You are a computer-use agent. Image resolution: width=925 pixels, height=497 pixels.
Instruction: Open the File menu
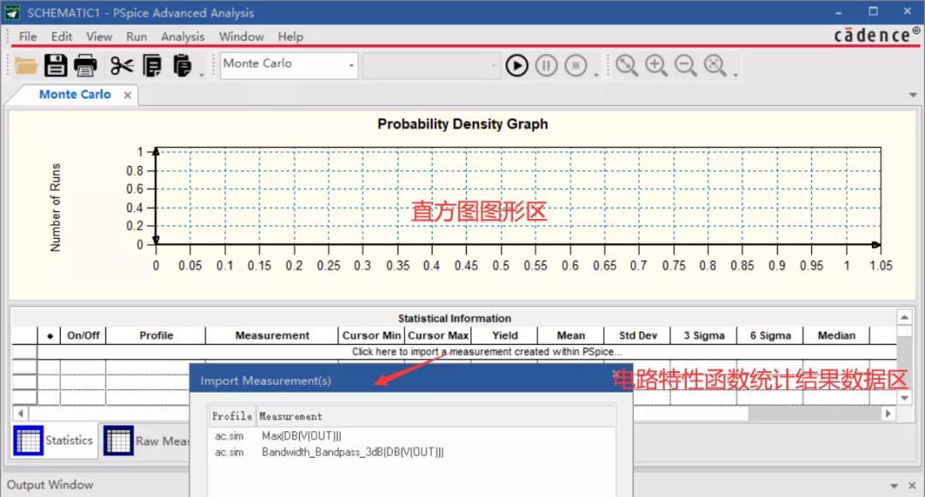(27, 37)
